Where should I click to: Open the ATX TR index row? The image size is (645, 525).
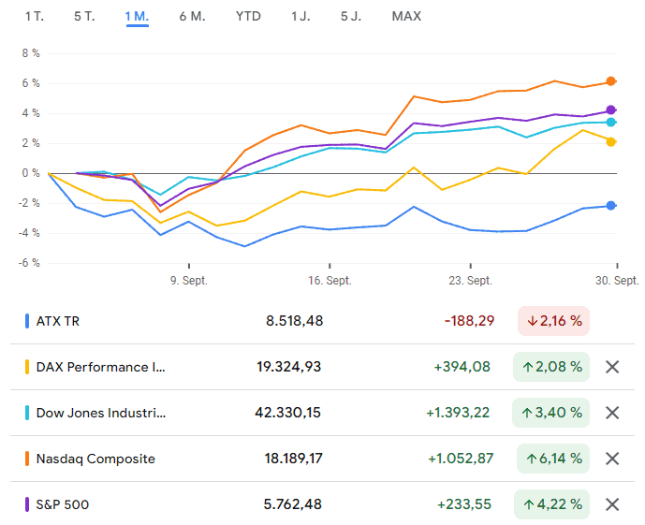[x=322, y=321]
